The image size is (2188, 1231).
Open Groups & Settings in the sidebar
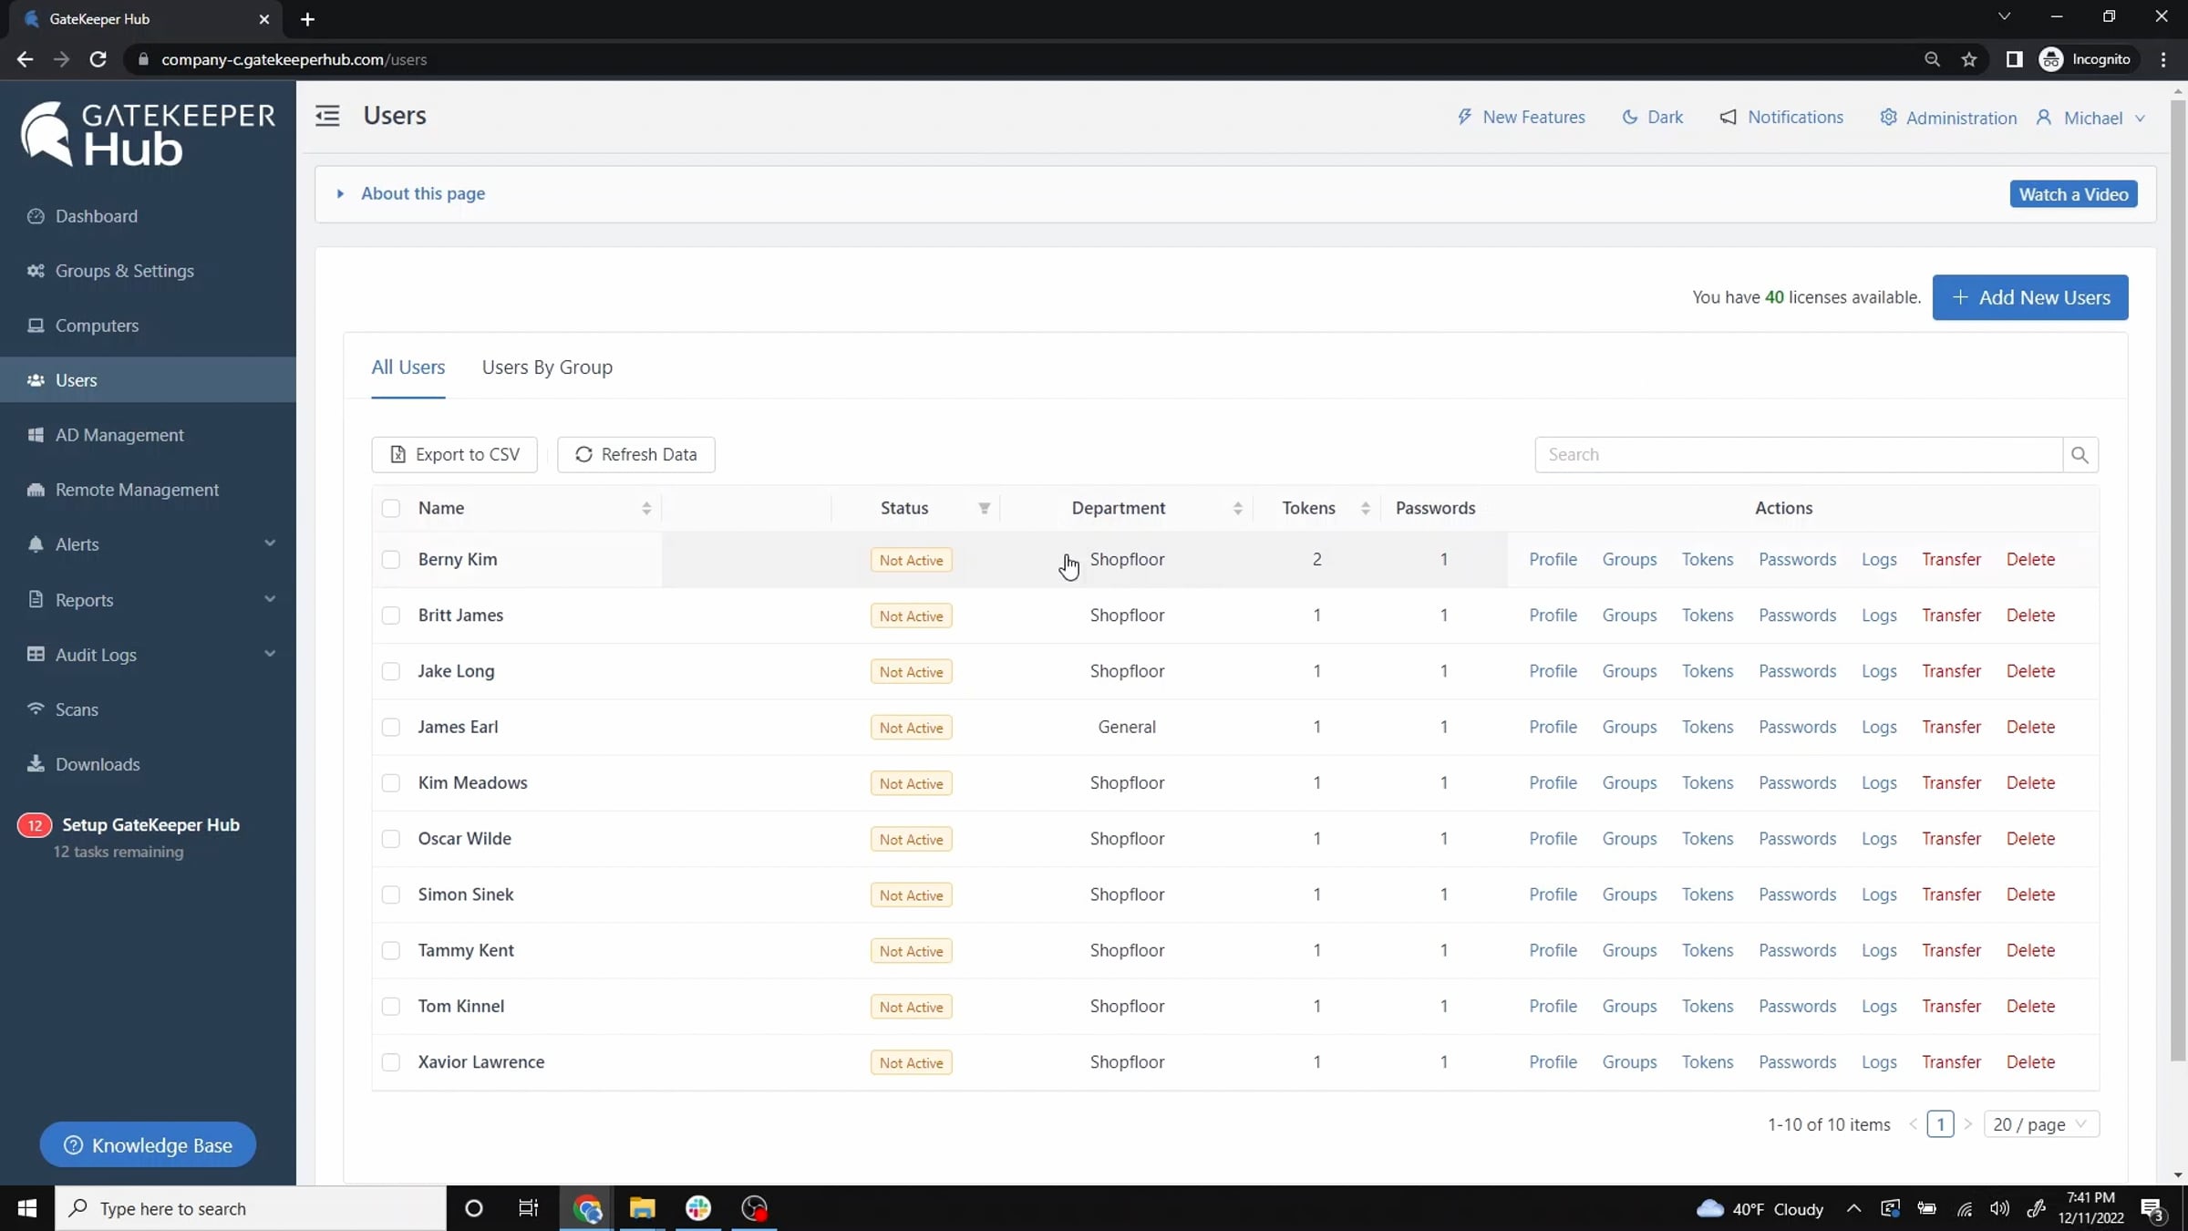click(x=148, y=271)
